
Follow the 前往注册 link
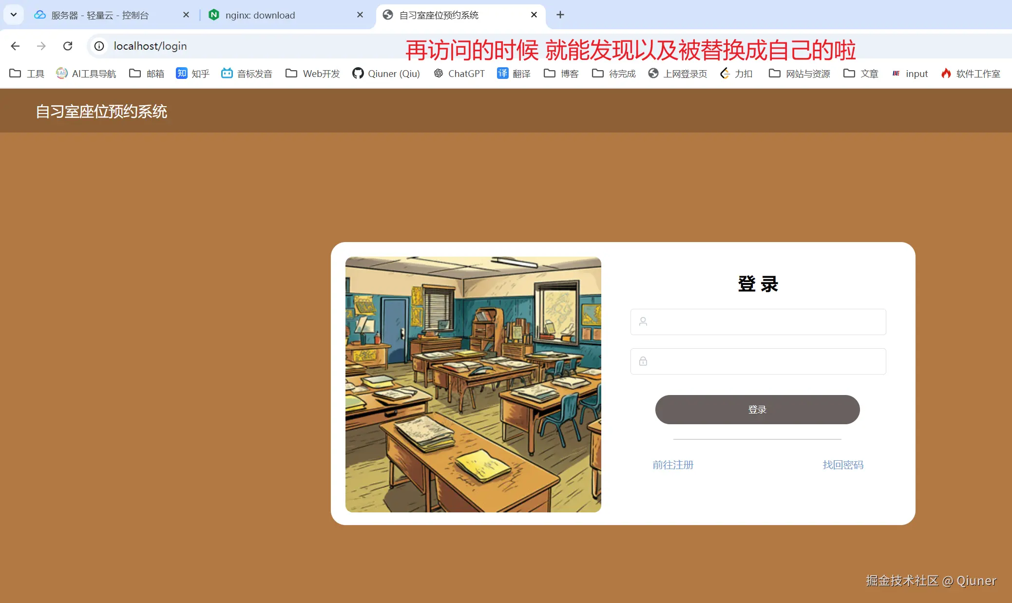click(673, 465)
